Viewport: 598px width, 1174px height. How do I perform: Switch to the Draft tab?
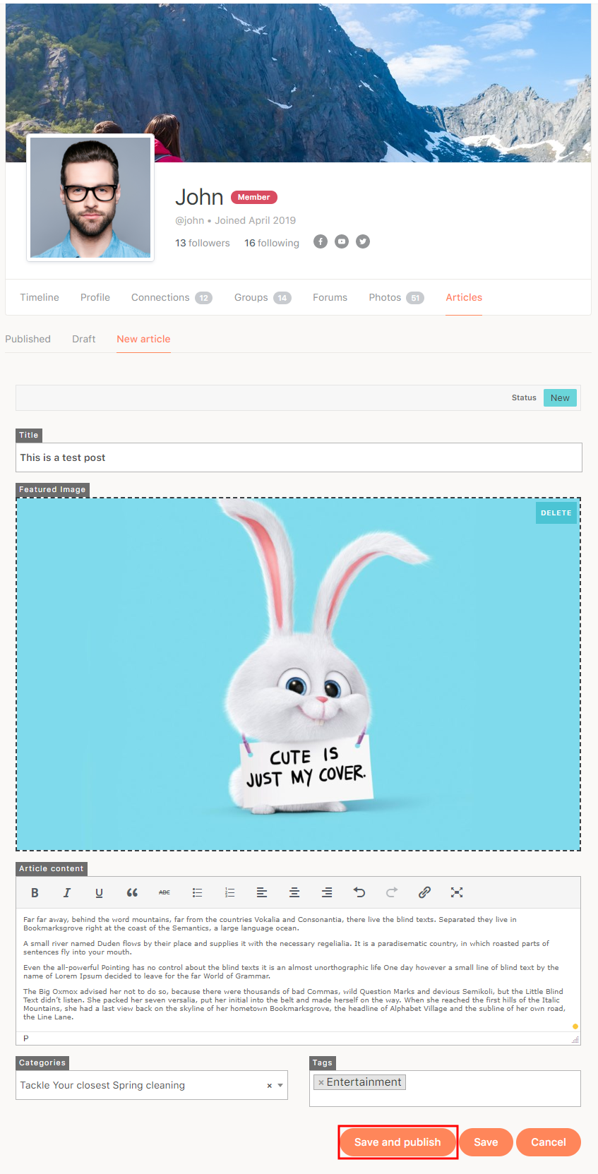tap(83, 339)
